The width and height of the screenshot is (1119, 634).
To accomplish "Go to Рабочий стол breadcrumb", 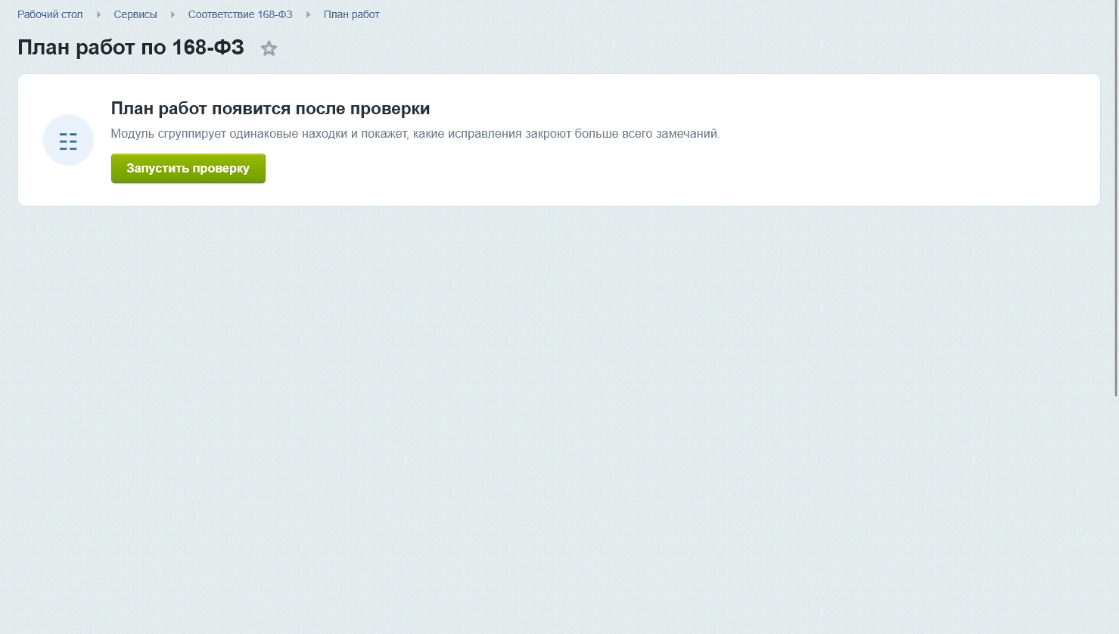I will click(50, 14).
